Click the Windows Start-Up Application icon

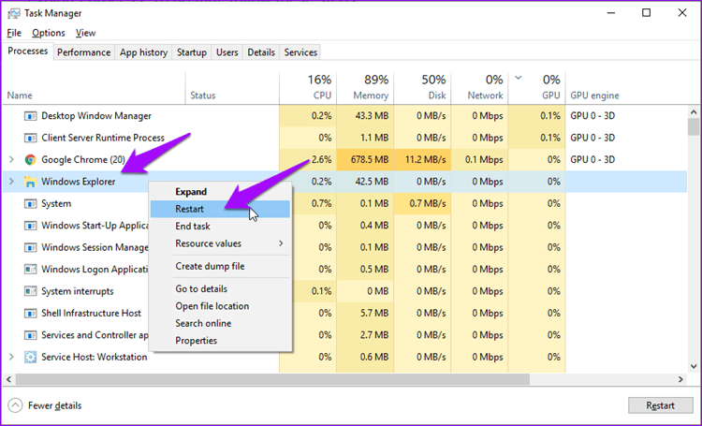pos(30,226)
